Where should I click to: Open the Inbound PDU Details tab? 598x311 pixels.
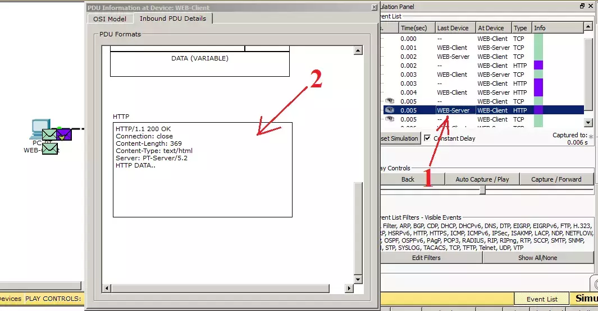click(x=173, y=18)
